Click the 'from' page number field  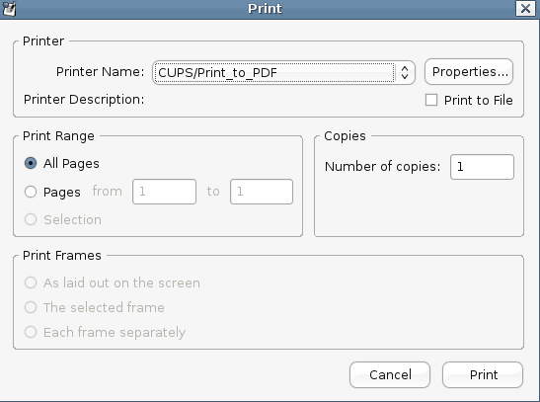click(164, 192)
